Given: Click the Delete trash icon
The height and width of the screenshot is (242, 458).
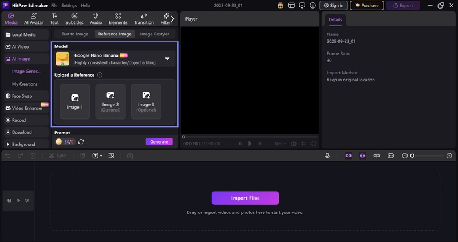Looking at the screenshot, I should [33, 156].
